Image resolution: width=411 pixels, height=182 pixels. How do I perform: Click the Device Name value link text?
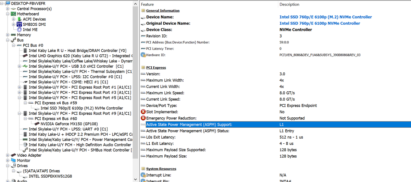326,17
